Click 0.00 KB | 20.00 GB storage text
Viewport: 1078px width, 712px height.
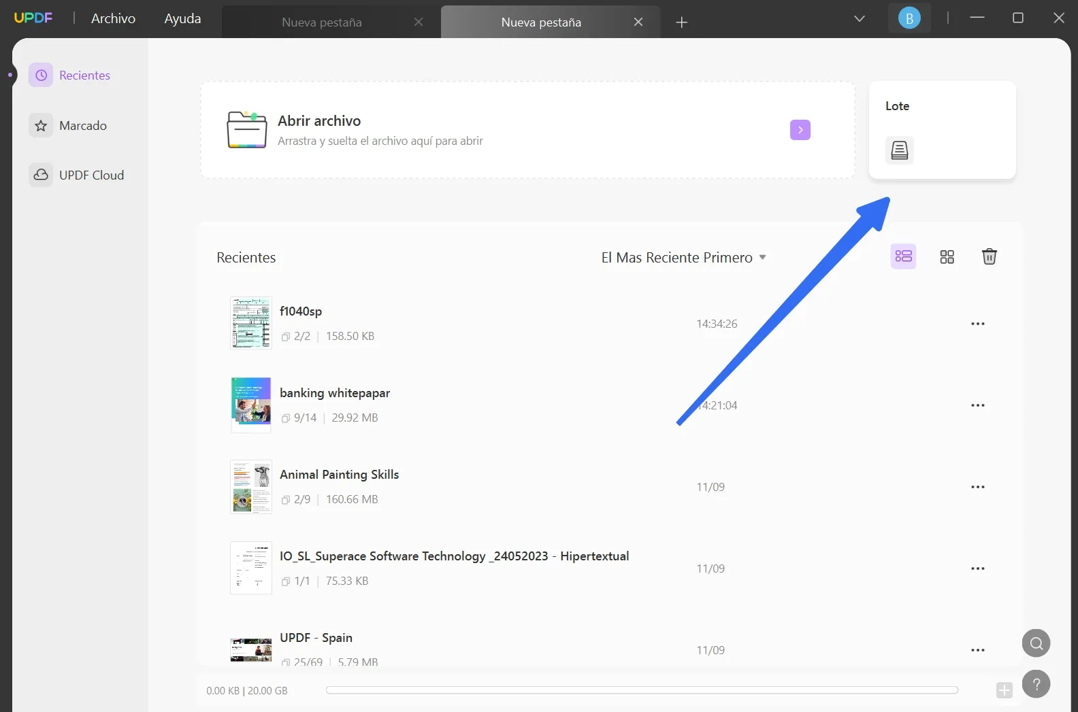pos(247,690)
